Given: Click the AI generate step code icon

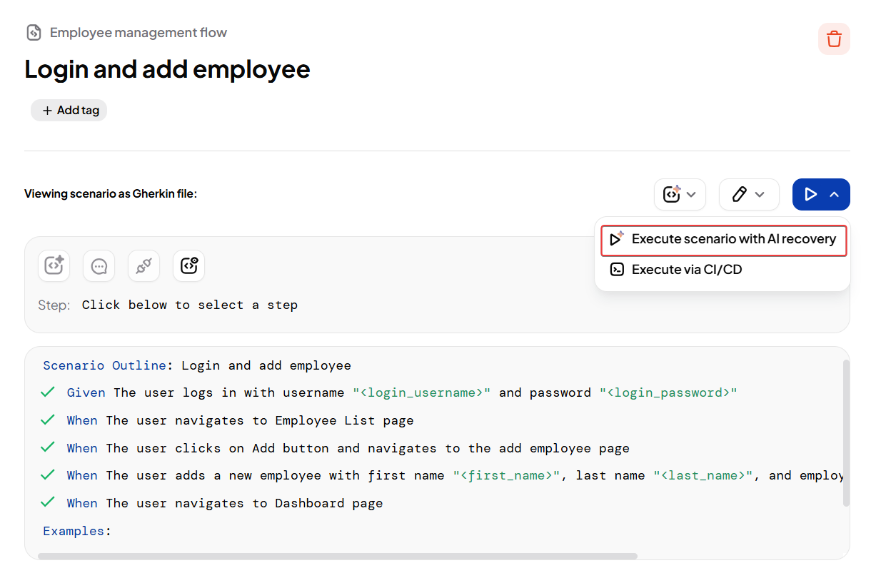Looking at the screenshot, I should click(x=54, y=266).
